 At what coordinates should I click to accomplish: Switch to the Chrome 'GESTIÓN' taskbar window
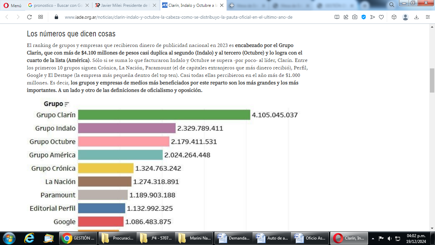tap(78, 238)
